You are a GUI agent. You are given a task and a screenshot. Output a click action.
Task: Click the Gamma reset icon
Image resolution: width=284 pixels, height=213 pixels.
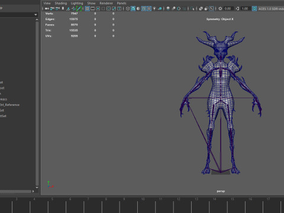point(237,8)
